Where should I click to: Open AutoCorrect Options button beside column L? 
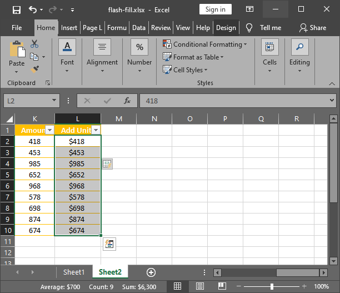point(107,164)
